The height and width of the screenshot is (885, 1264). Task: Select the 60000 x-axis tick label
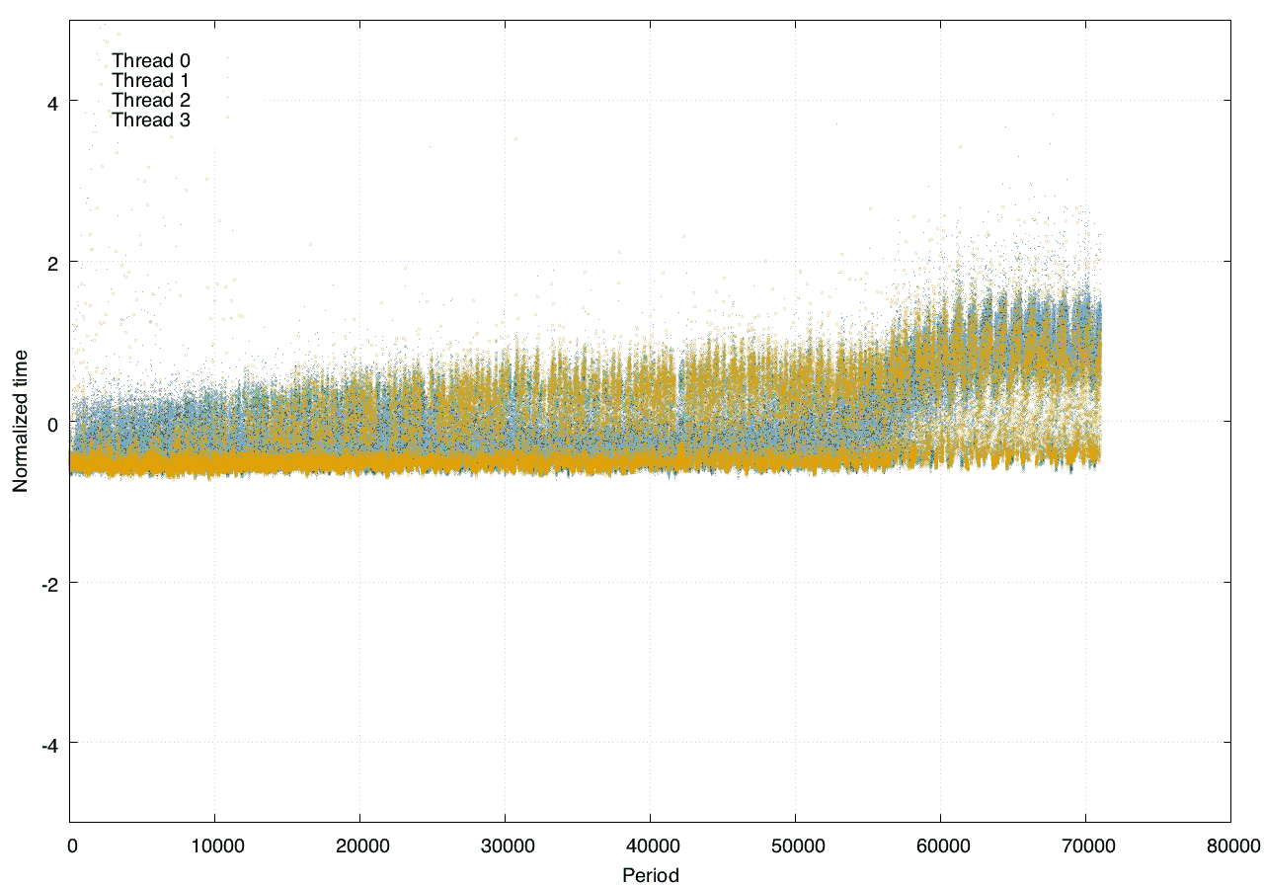pos(940,846)
